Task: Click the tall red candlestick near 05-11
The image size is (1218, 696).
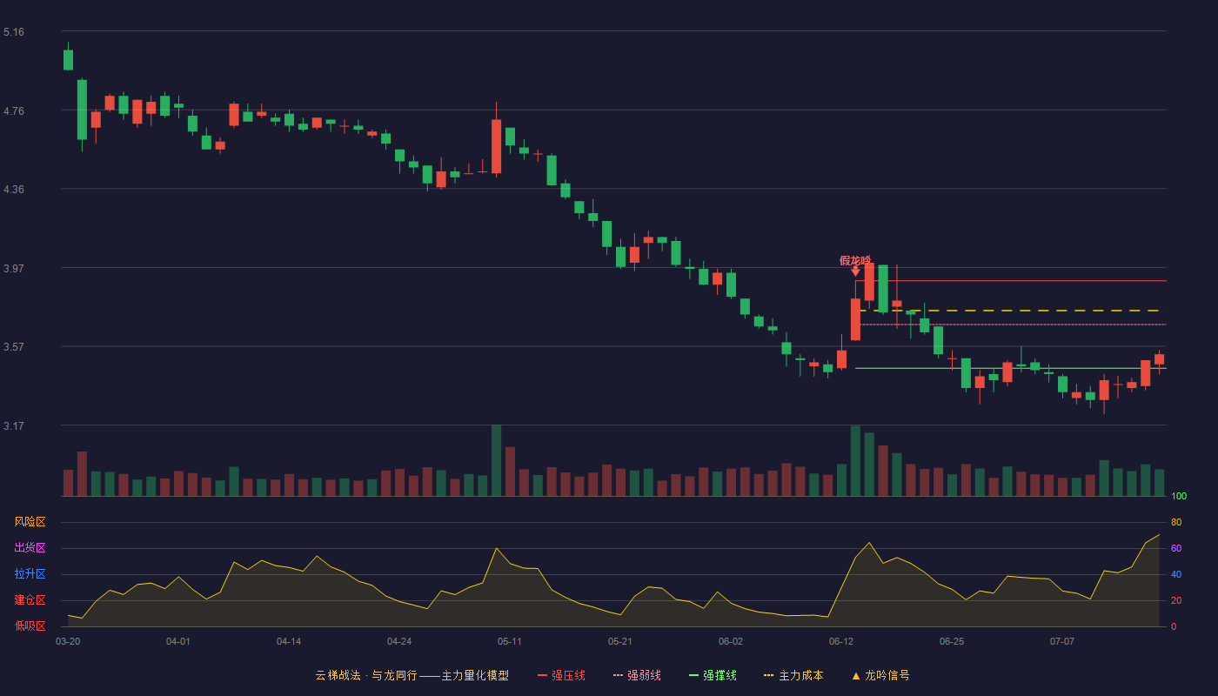Action: point(496,146)
